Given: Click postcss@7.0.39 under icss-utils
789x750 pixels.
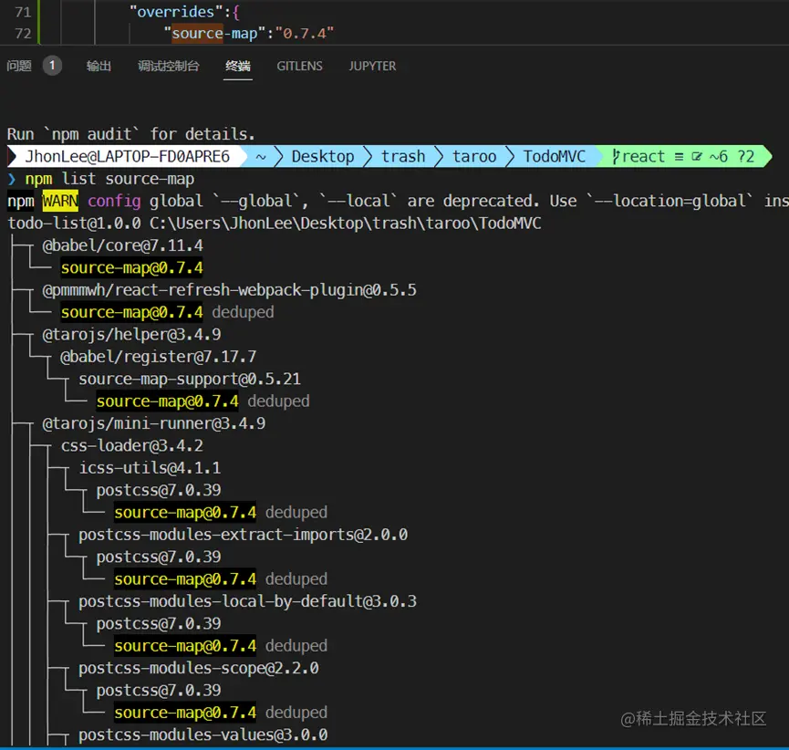Looking at the screenshot, I should click(x=159, y=490).
